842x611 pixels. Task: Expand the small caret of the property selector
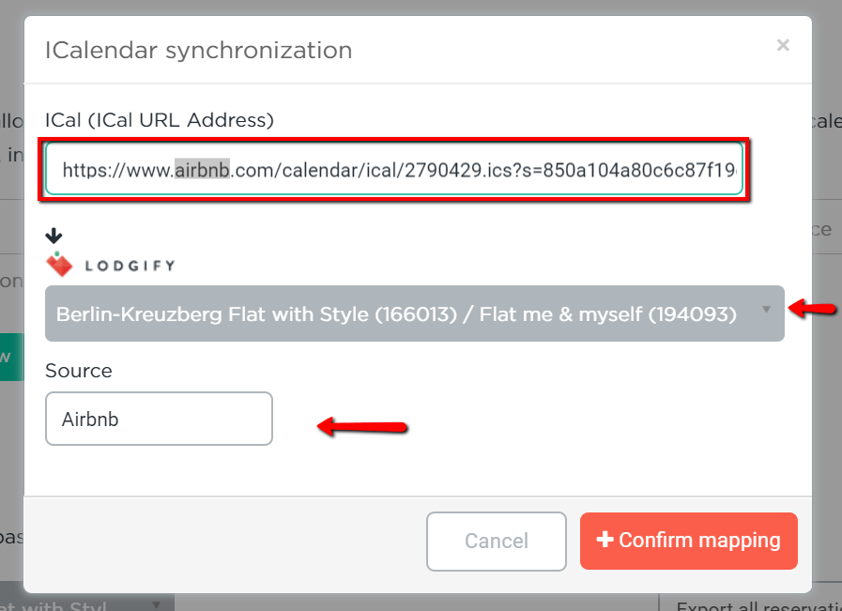tap(766, 310)
